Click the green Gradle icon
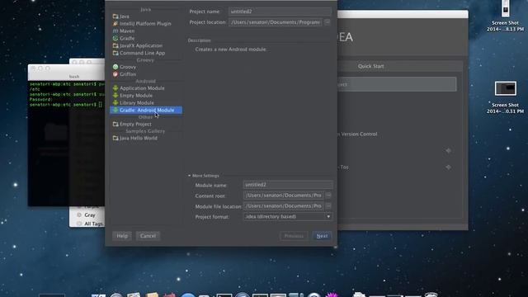Viewport: 528px width, 297px height. (115, 39)
